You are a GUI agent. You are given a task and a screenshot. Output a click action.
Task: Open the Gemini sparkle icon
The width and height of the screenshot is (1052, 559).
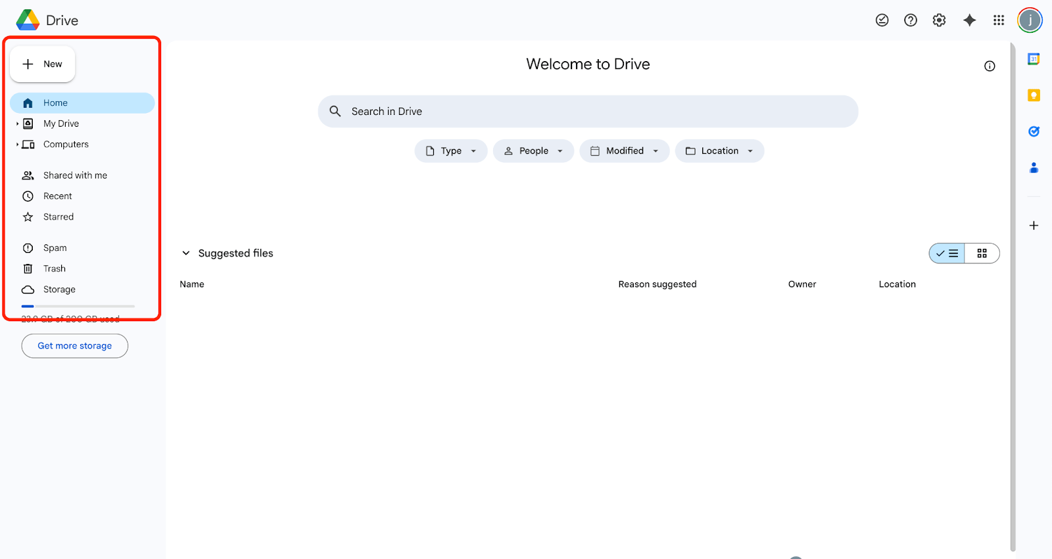click(x=969, y=20)
